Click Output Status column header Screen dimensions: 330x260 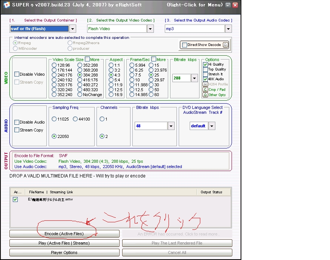[213, 192]
